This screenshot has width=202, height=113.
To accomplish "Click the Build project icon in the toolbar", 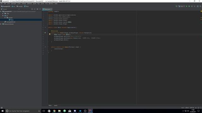I will coord(176,6).
